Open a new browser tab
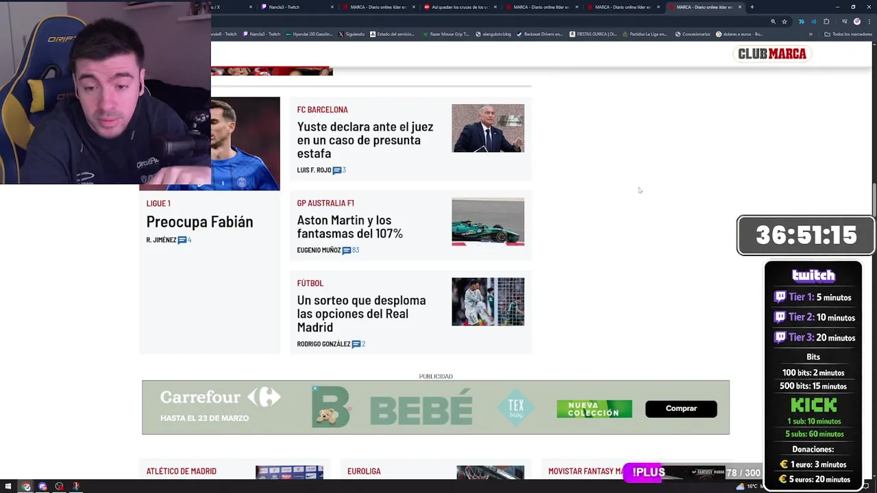This screenshot has height=493, width=877. [x=752, y=7]
